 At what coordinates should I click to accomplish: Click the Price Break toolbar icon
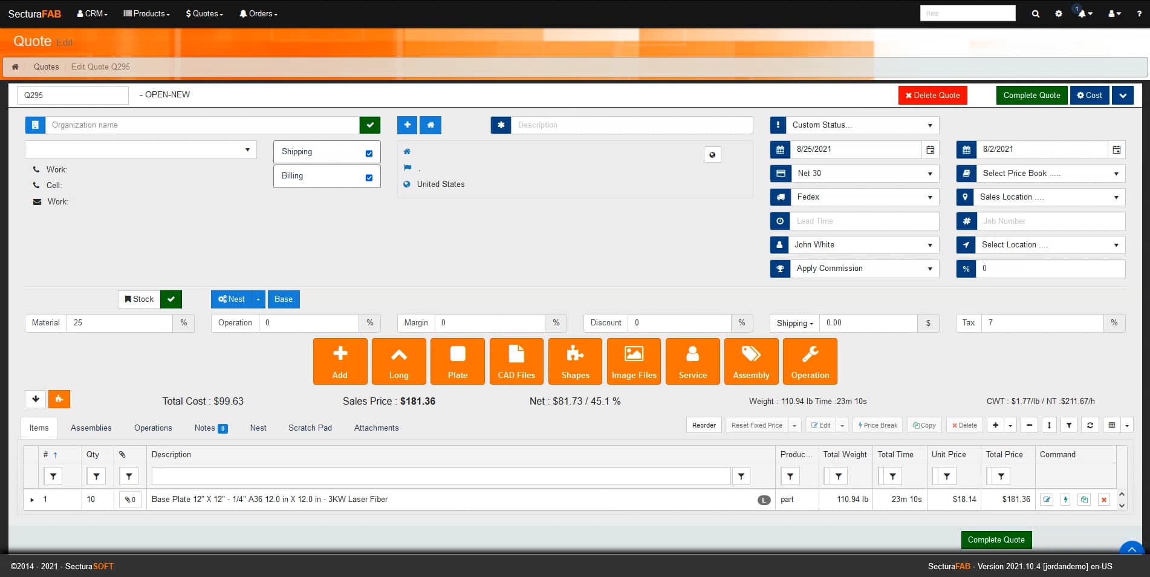(877, 425)
